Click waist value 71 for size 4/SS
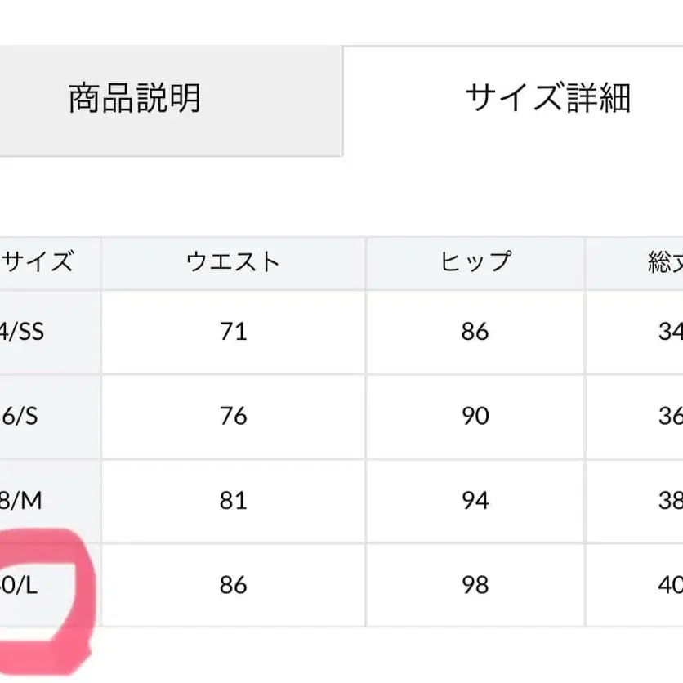Image resolution: width=683 pixels, height=683 pixels. pos(234,332)
